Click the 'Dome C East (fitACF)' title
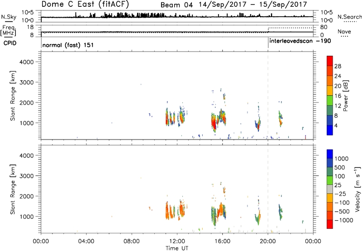The image size is (362, 251). pyautogui.click(x=85, y=5)
